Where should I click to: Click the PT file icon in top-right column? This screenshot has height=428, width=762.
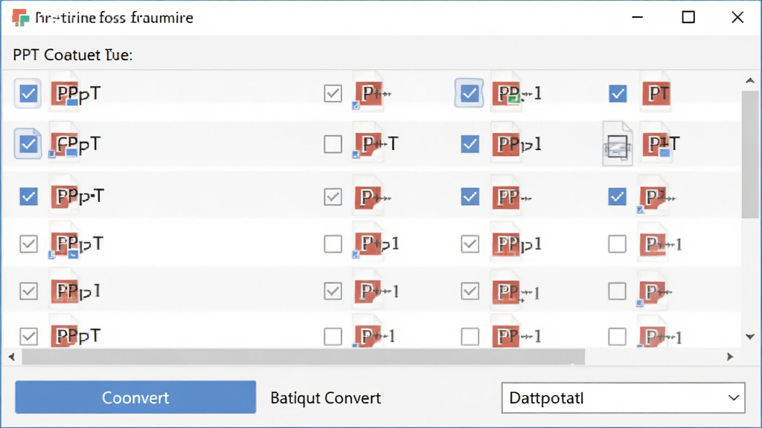[x=656, y=92]
